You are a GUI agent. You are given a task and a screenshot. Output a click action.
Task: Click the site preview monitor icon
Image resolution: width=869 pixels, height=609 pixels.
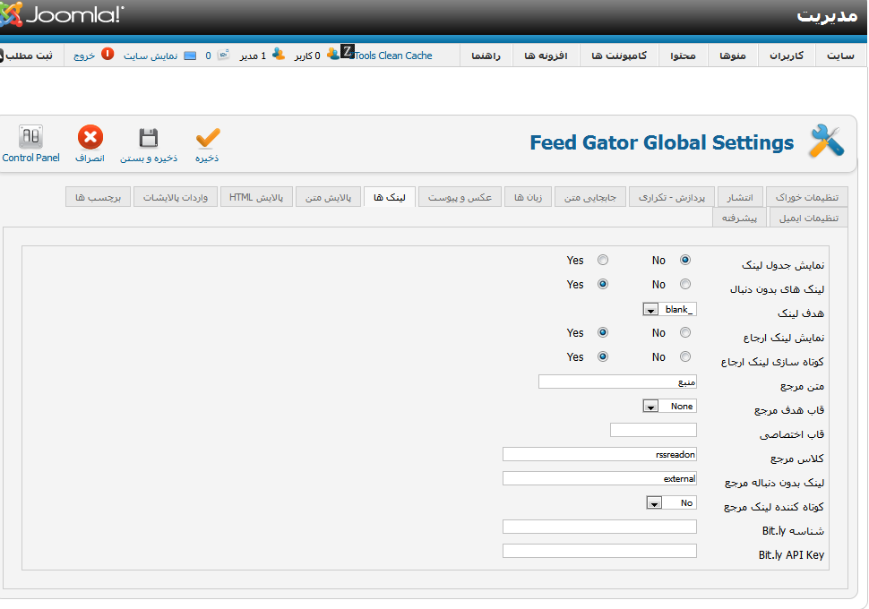(190, 56)
